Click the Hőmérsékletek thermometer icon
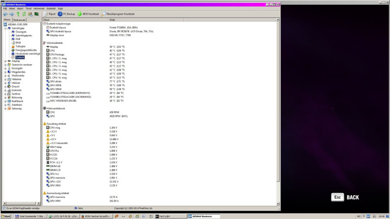390x219 pixels. 44,43
